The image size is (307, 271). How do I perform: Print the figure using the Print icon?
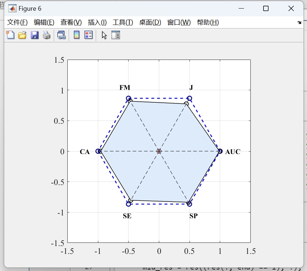pyautogui.click(x=47, y=35)
